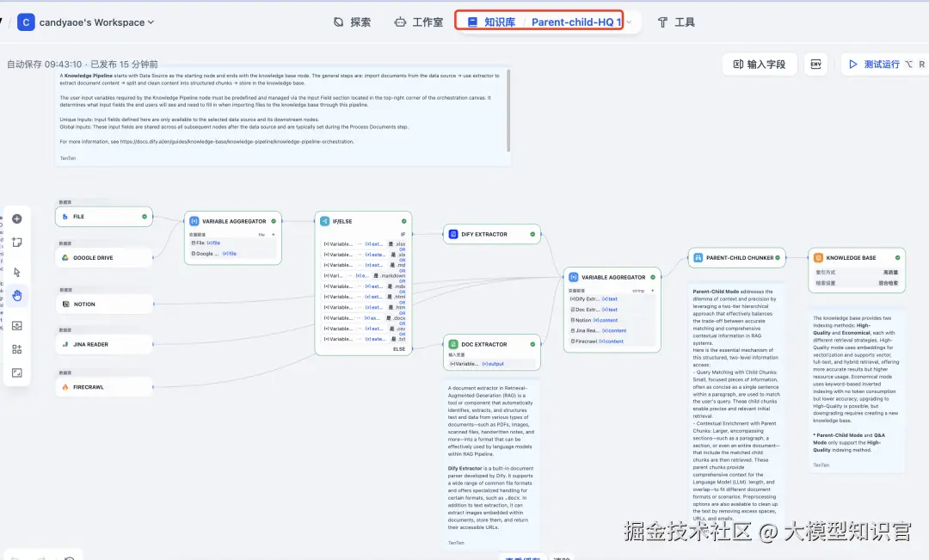Click the ELSE label in IF/ELSE node
The width and height of the screenshot is (929, 560).
(x=399, y=349)
